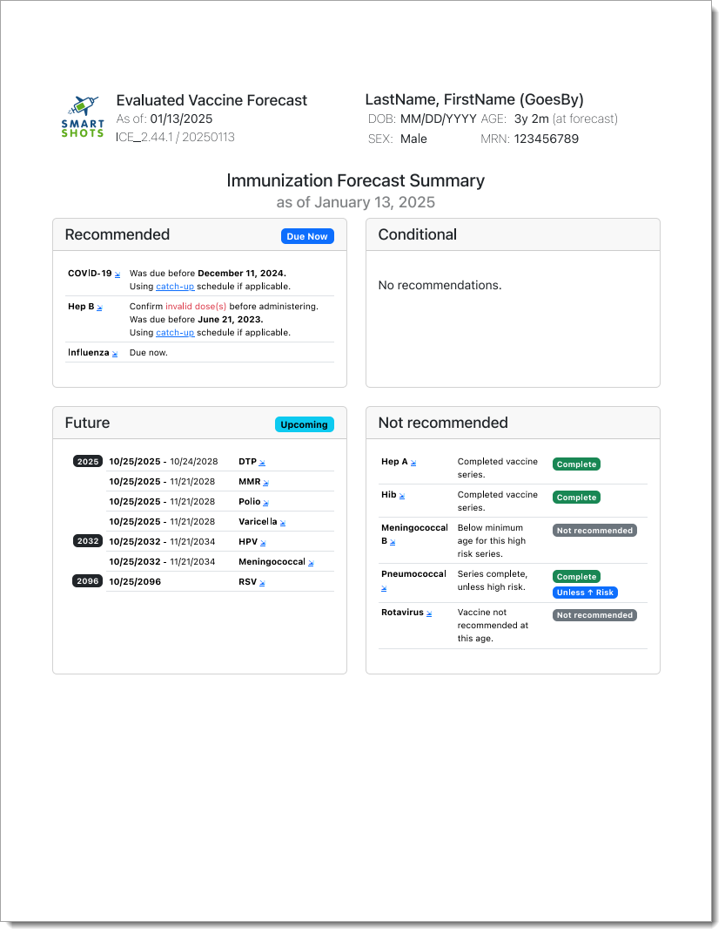Click the blue Due Now badge
725x935 pixels.
[307, 236]
